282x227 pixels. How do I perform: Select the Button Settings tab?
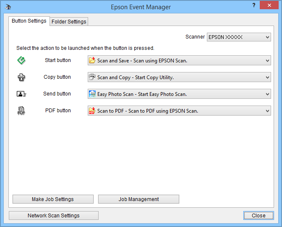[x=29, y=21]
